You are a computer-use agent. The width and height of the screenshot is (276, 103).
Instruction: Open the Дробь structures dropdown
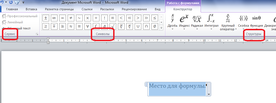tap(173, 22)
